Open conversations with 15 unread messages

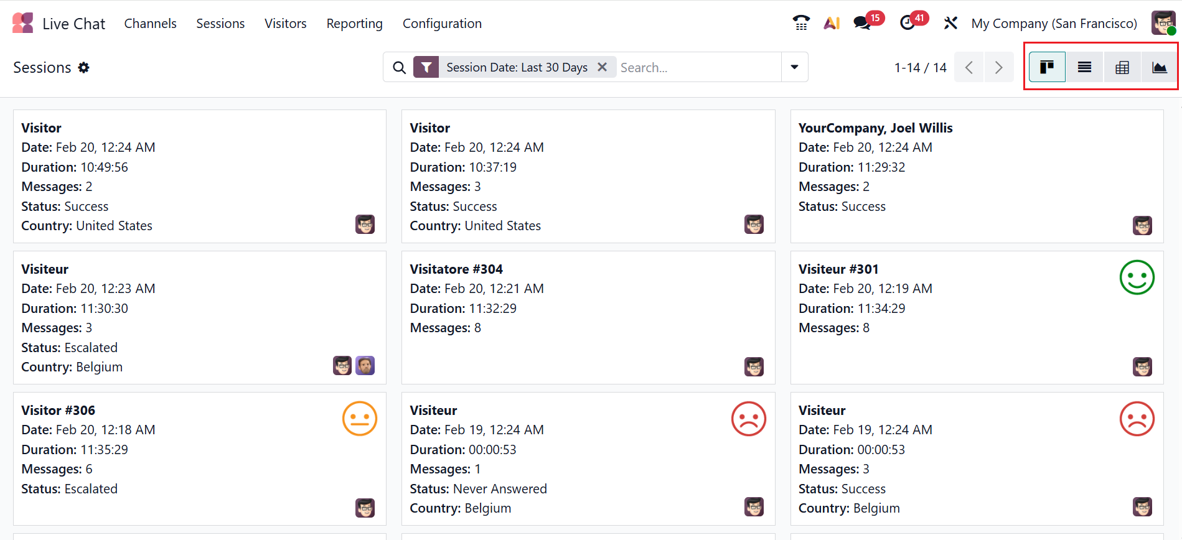point(862,23)
